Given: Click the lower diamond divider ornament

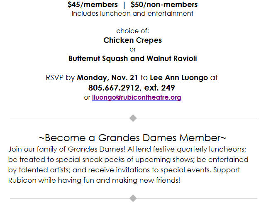Looking at the screenshot, I should [133, 198].
